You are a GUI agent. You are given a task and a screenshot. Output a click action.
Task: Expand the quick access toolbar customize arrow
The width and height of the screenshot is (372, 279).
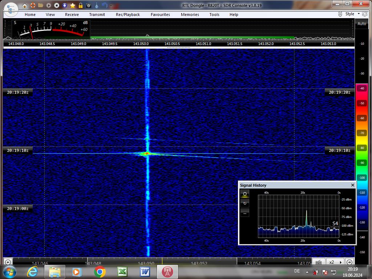click(x=111, y=5)
